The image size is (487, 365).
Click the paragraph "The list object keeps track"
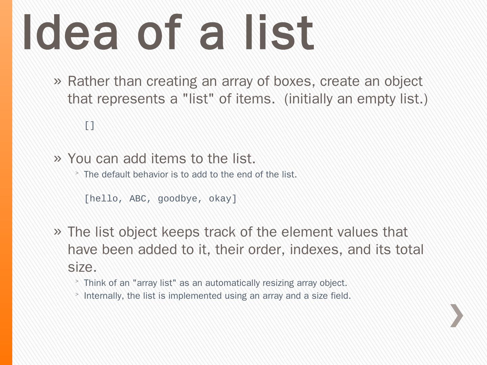245,249
